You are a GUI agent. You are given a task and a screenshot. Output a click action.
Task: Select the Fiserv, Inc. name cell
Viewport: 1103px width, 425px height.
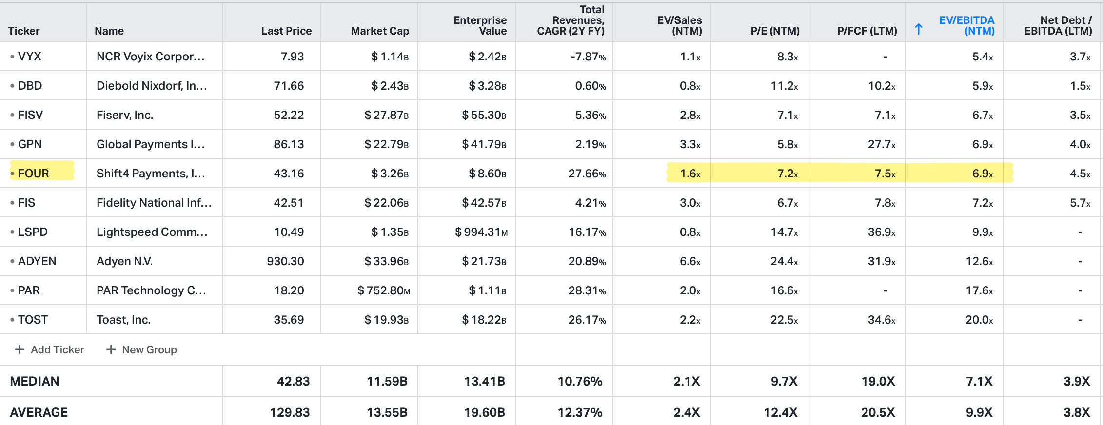[125, 115]
